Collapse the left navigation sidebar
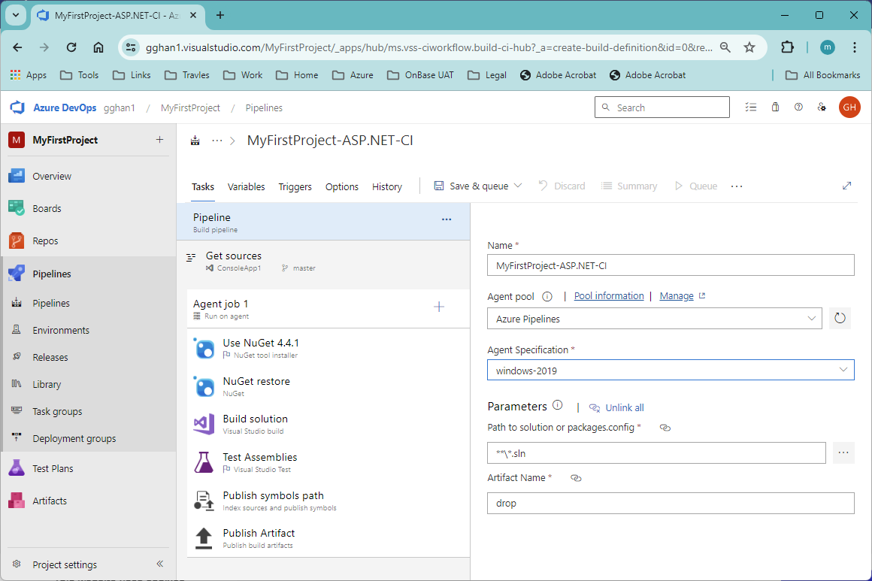 159,563
